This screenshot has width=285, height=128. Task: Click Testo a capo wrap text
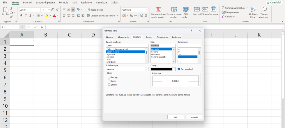[x=95, y=10]
